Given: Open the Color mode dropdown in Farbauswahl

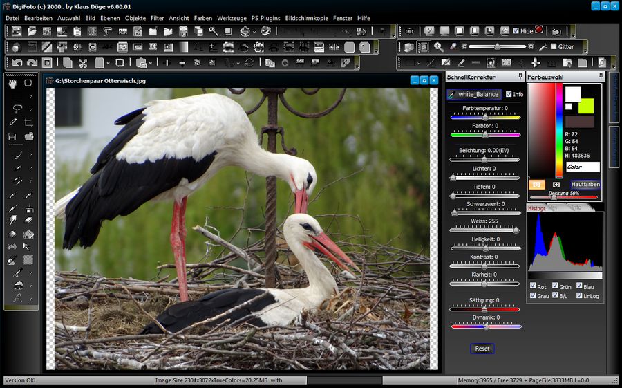Looking at the screenshot, I should (x=583, y=167).
